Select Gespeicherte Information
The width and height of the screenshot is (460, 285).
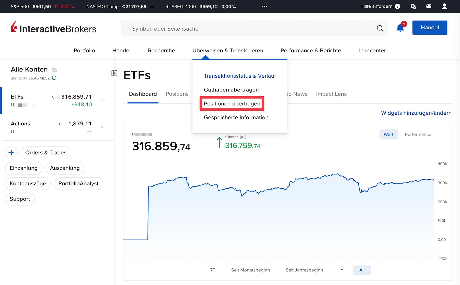236,117
